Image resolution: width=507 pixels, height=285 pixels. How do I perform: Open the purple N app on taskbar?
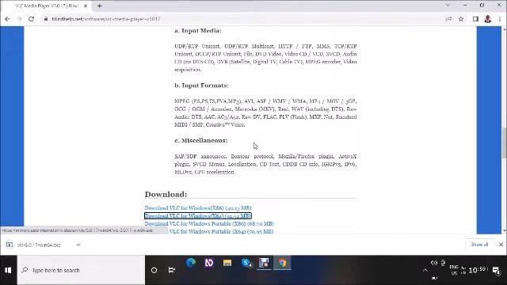209,263
